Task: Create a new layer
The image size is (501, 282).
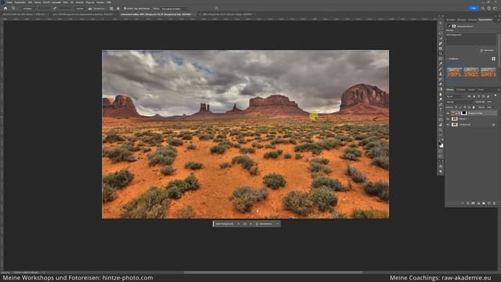Action: point(489,203)
